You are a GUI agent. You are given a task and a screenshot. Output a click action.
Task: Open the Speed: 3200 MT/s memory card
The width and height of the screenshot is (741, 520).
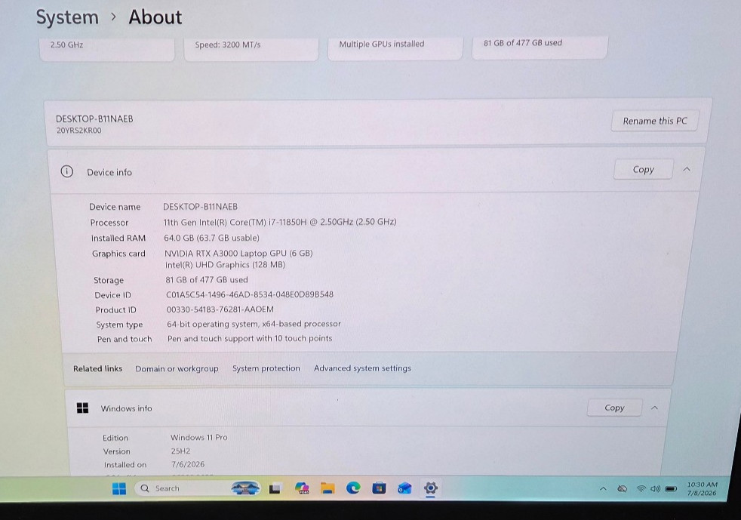pyautogui.click(x=251, y=48)
